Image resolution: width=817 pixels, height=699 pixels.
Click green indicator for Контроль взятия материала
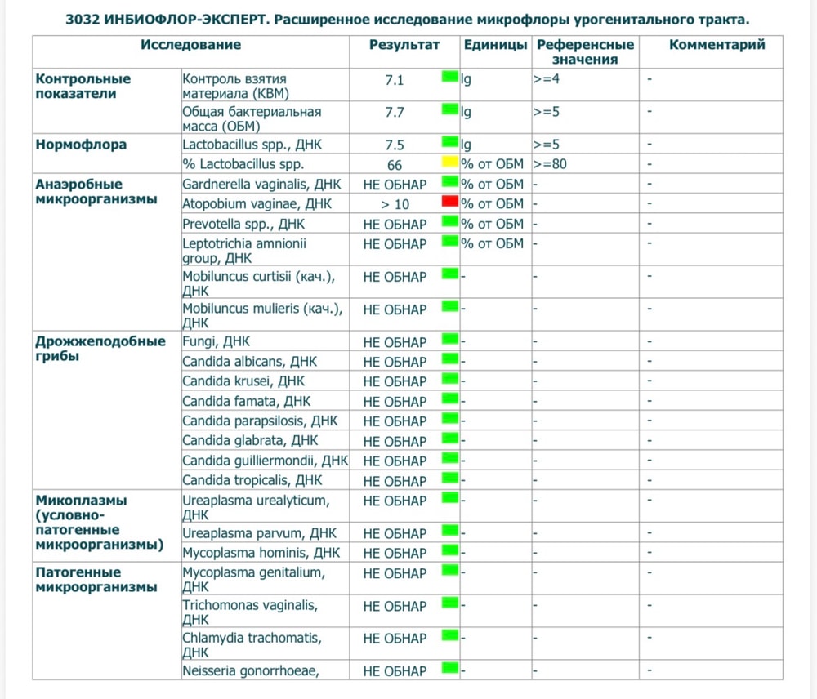click(449, 76)
